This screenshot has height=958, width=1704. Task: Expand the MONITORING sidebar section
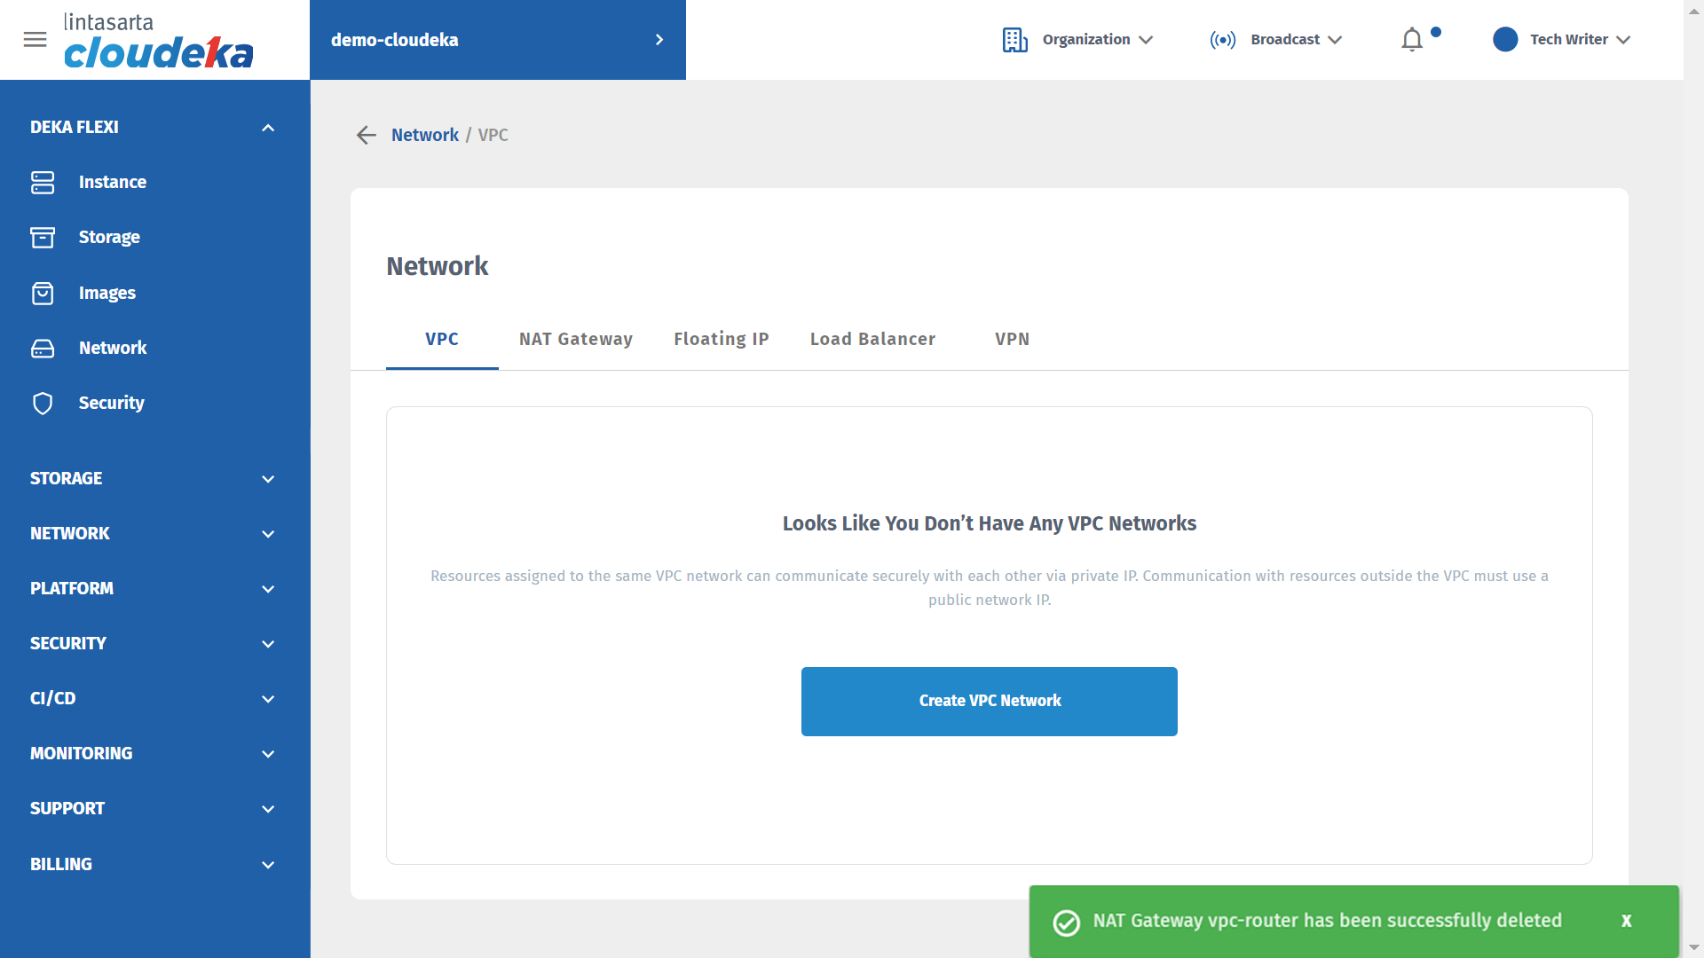268,754
